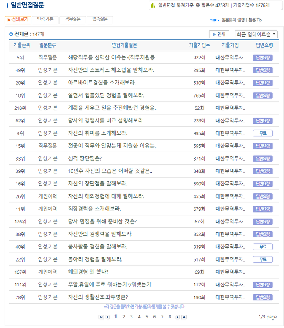Click 답변요령 for 자신만의 경쟁력 question
This screenshot has width=284, height=328.
click(263, 234)
